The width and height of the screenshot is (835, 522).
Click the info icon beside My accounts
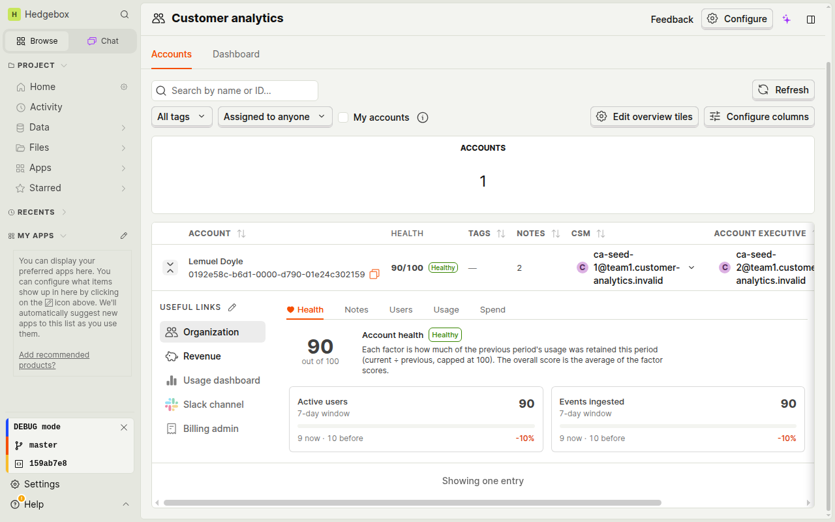pos(423,117)
